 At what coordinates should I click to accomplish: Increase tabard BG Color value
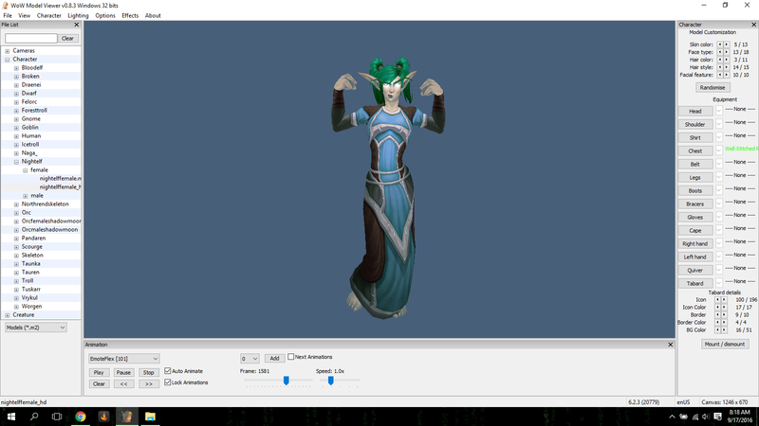point(725,330)
